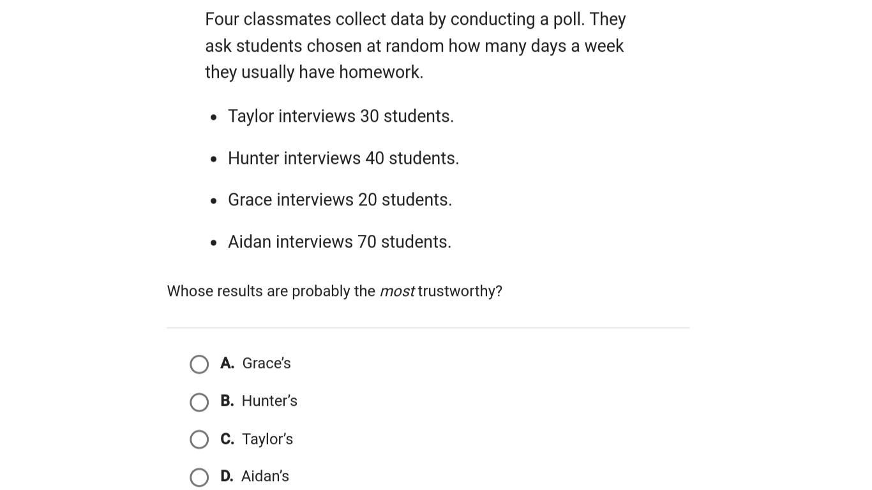
Task: Choose the Hunter's option radio button
Action: (x=199, y=402)
